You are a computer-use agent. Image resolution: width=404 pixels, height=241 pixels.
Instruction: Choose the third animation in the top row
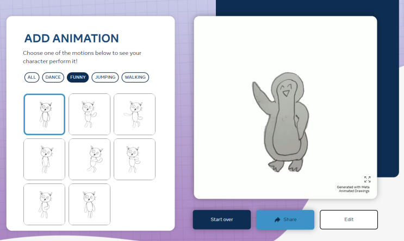pyautogui.click(x=134, y=114)
